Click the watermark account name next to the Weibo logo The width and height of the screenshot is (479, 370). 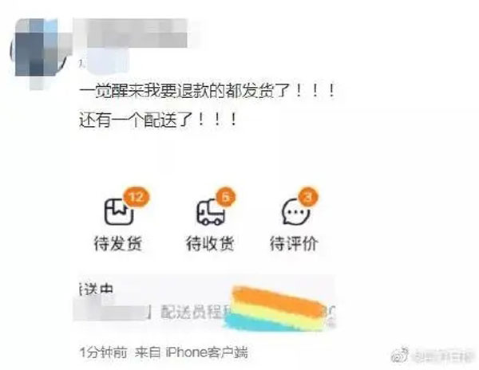[x=442, y=356]
